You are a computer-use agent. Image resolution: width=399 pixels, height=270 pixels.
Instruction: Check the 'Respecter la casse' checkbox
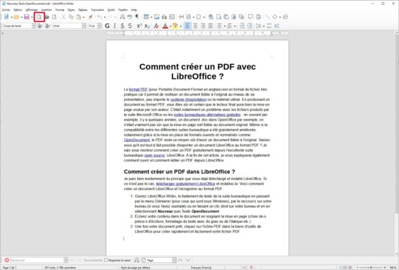(x=106, y=260)
